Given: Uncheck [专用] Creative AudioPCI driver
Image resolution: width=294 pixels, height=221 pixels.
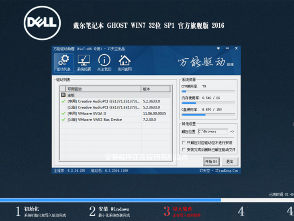Looking at the screenshot, I should point(63,101).
